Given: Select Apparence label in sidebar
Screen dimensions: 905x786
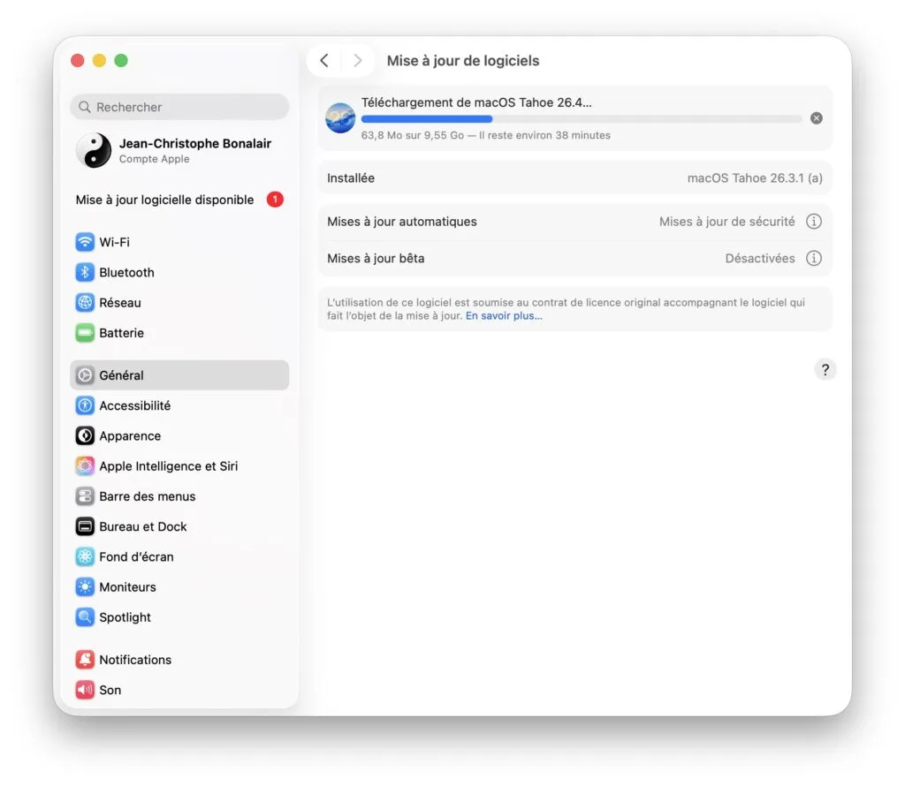Looking at the screenshot, I should click(x=130, y=436).
